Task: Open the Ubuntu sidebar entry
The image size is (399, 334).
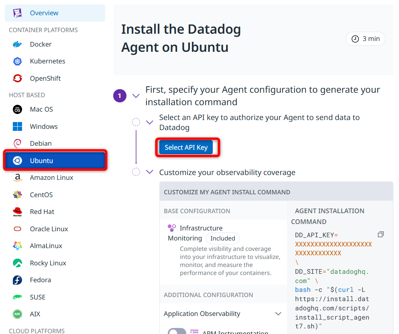Action: coord(55,161)
